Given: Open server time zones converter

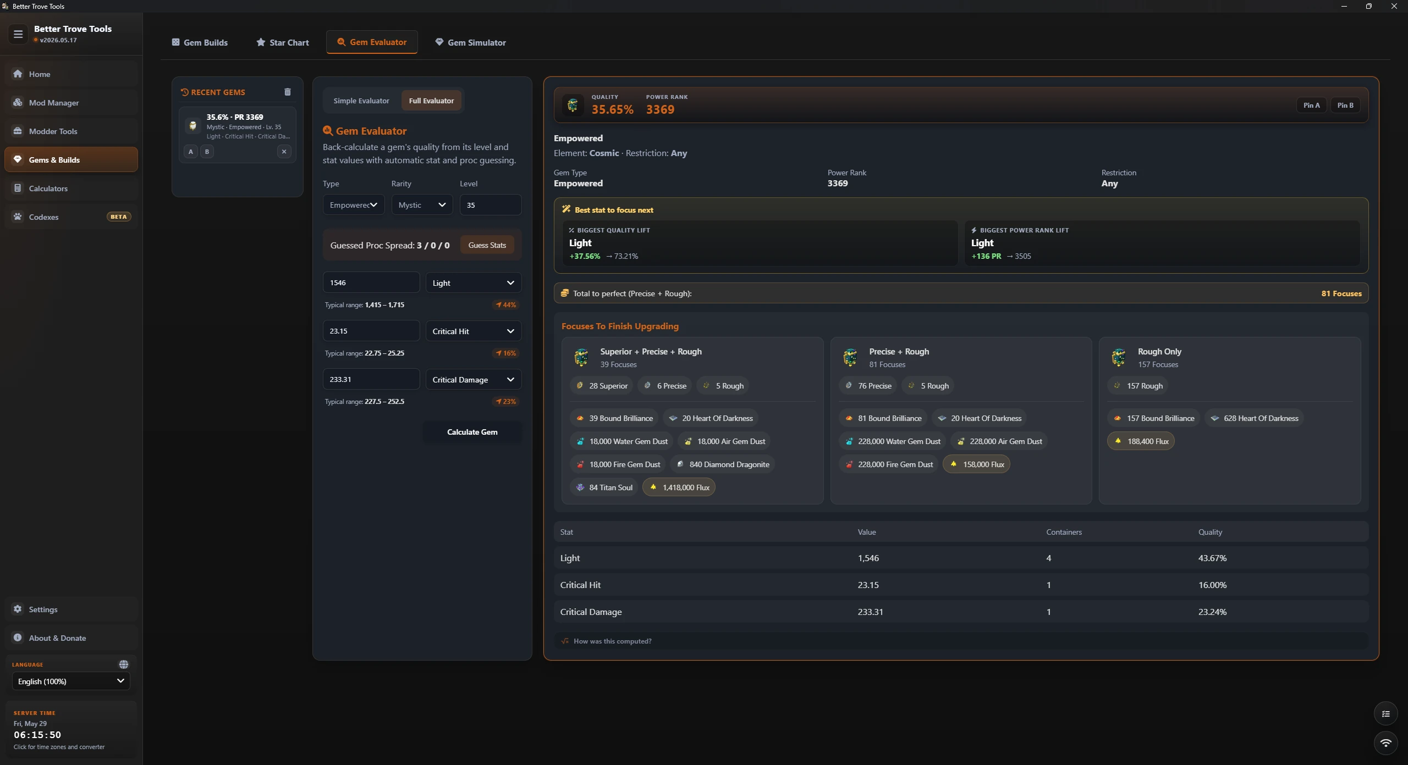Looking at the screenshot, I should [x=71, y=730].
